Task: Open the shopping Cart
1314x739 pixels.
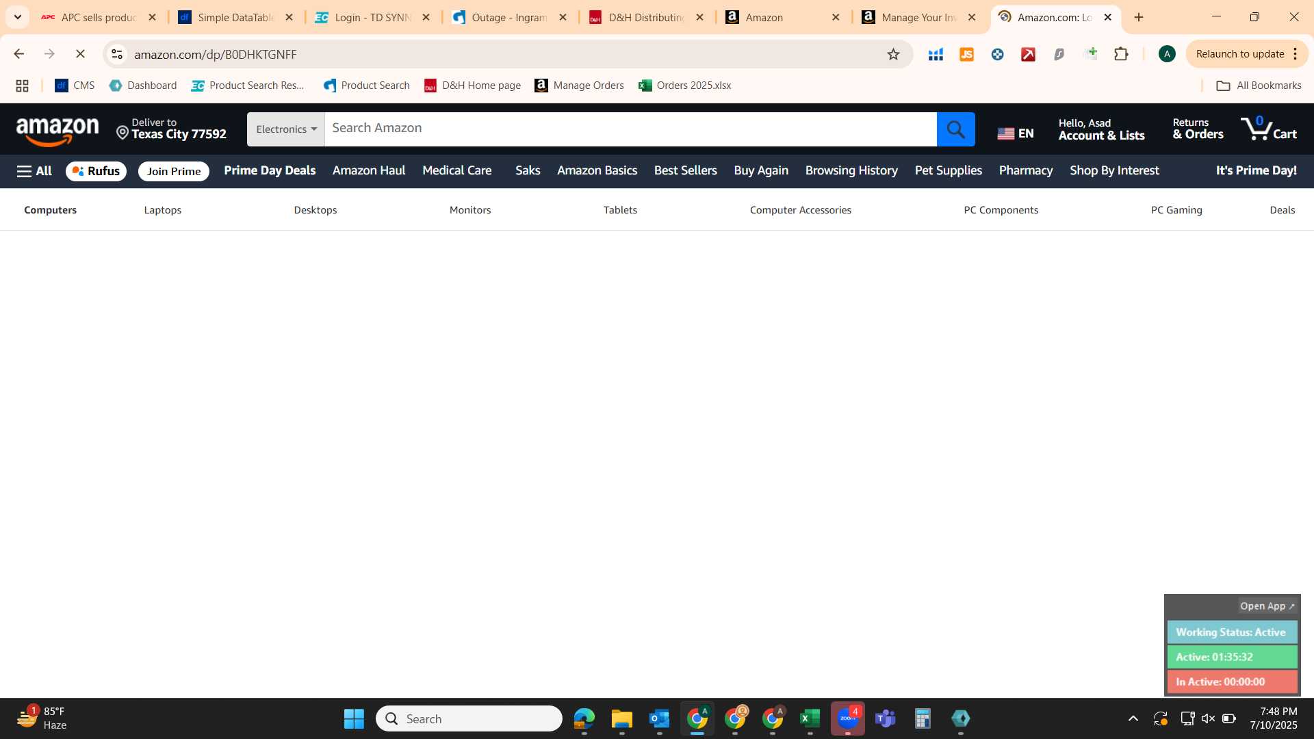Action: (1269, 129)
